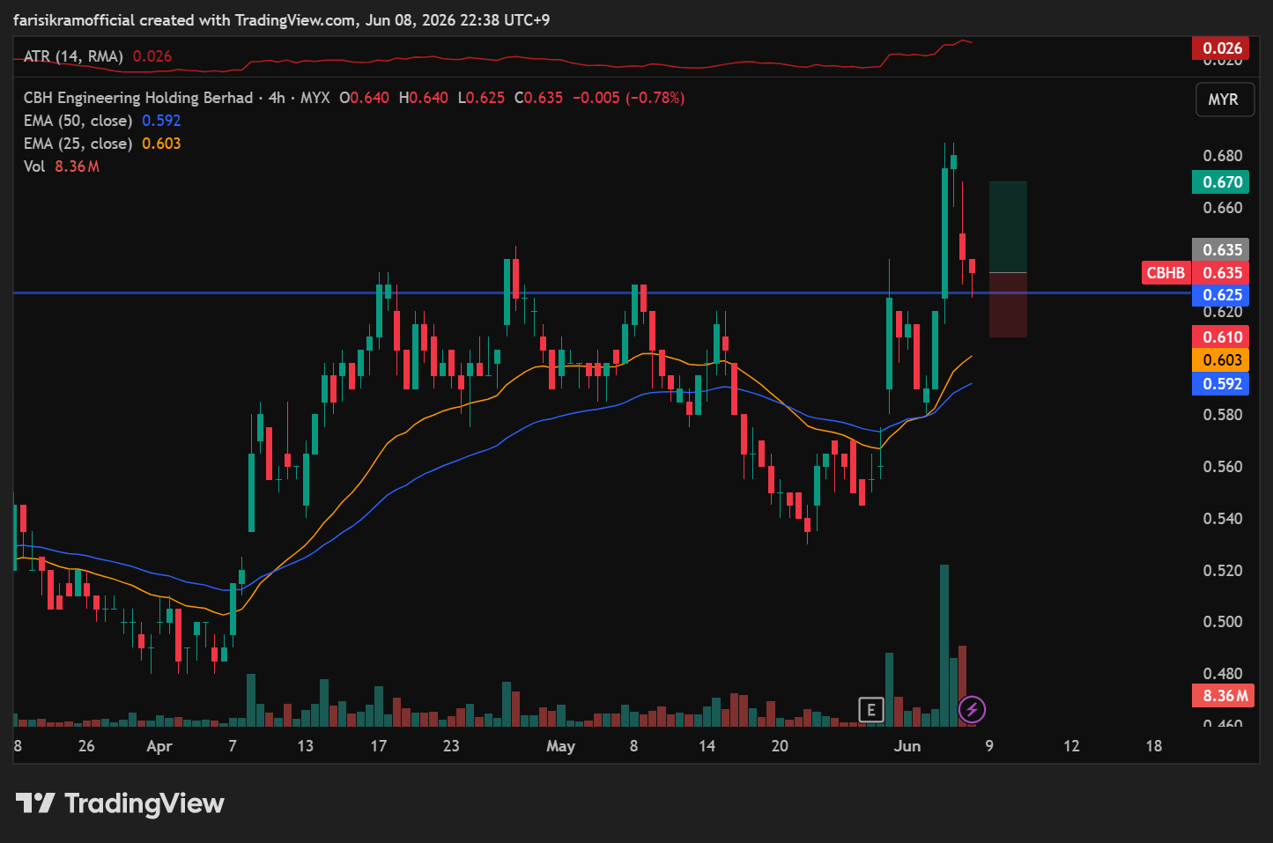The height and width of the screenshot is (843, 1273).
Task: Click the CBHB symbol price label
Action: pyautogui.click(x=1166, y=273)
